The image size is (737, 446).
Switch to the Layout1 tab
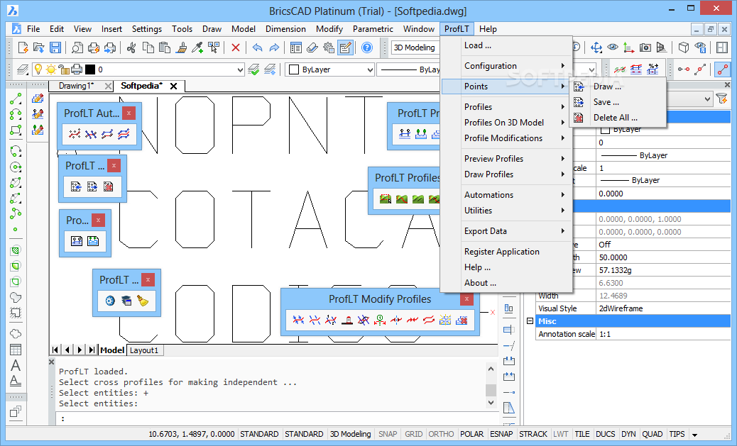pyautogui.click(x=144, y=350)
